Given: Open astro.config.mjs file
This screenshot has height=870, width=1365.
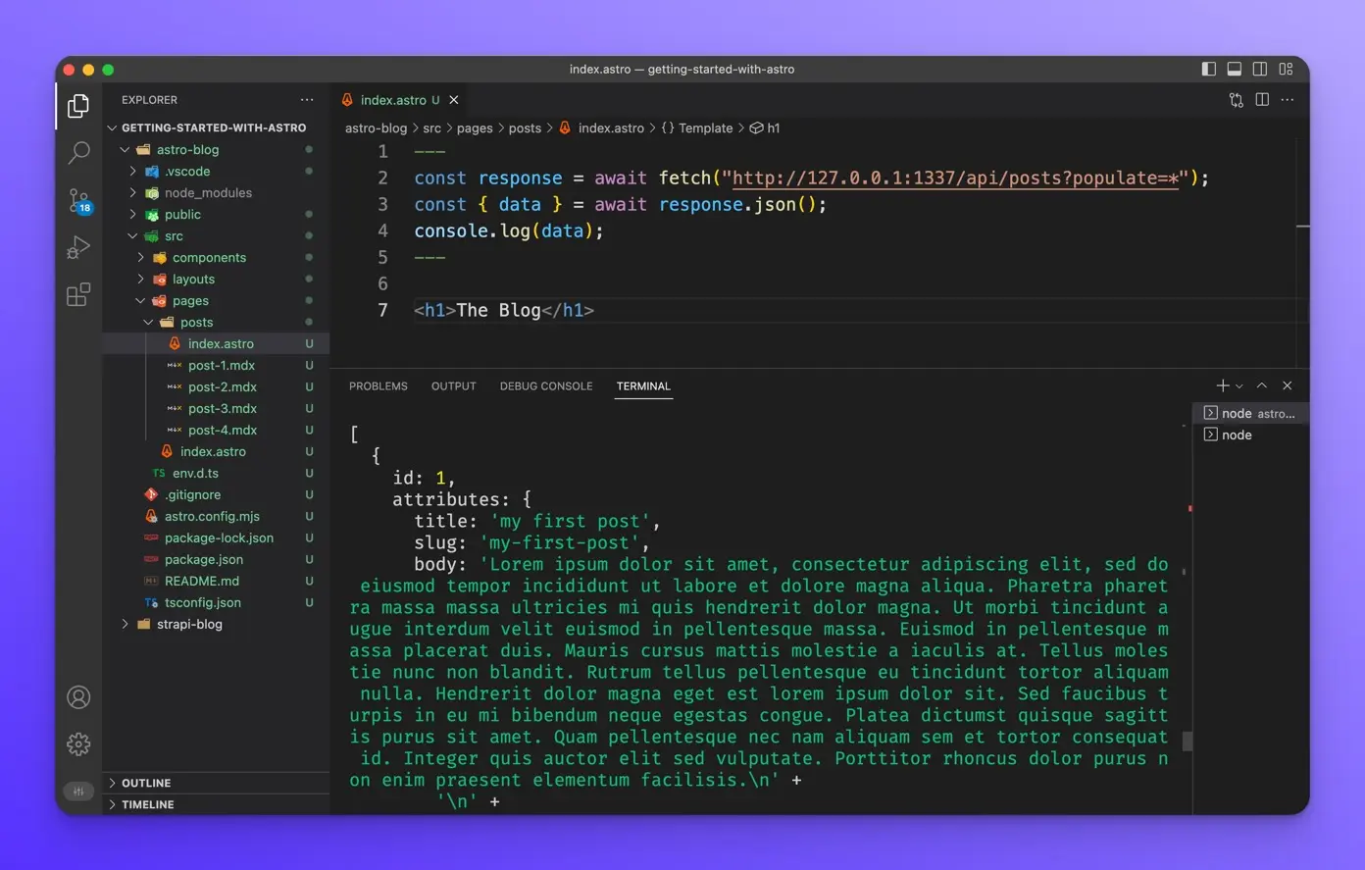Looking at the screenshot, I should (x=212, y=517).
